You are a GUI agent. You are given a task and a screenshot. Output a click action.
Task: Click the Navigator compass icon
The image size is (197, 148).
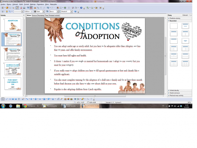(73, 8)
